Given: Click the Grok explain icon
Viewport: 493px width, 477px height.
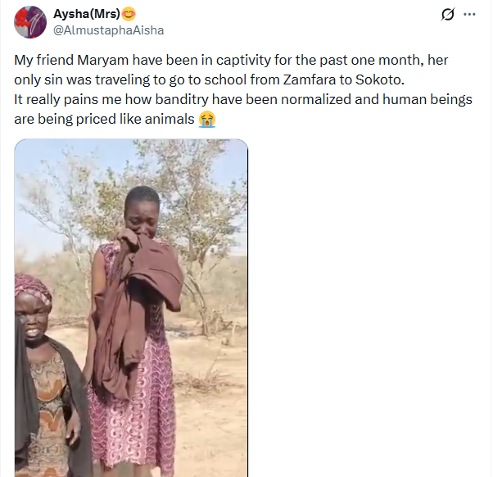Looking at the screenshot, I should click(x=448, y=15).
